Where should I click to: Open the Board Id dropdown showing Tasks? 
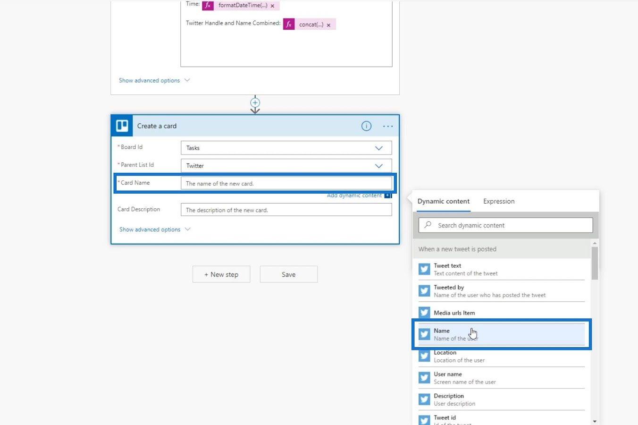286,148
